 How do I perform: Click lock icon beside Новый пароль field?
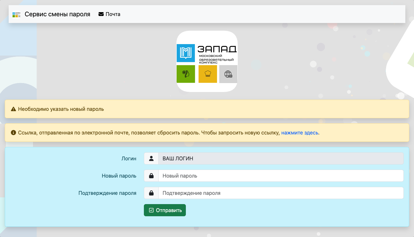click(x=151, y=176)
